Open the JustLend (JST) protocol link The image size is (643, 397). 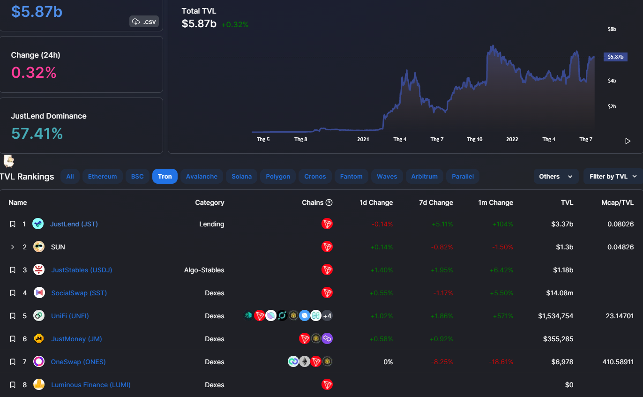click(x=74, y=224)
